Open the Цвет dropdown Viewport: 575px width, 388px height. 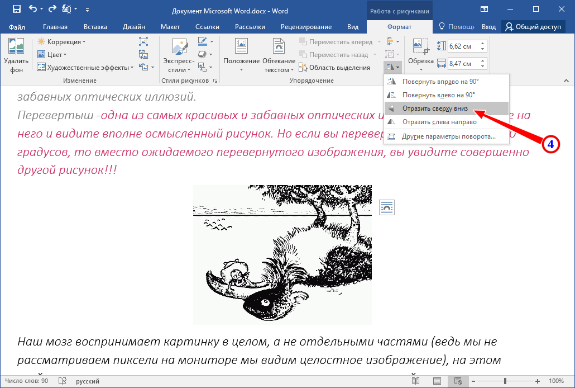[x=52, y=55]
